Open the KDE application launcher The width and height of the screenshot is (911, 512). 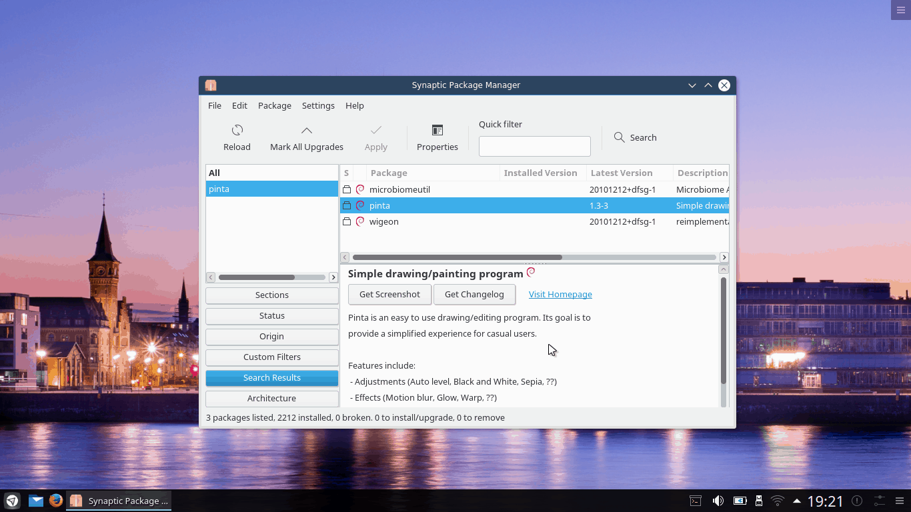13,501
